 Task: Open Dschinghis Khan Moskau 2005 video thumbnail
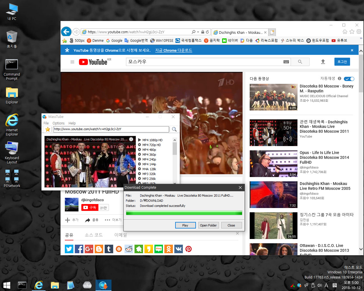tap(274, 195)
